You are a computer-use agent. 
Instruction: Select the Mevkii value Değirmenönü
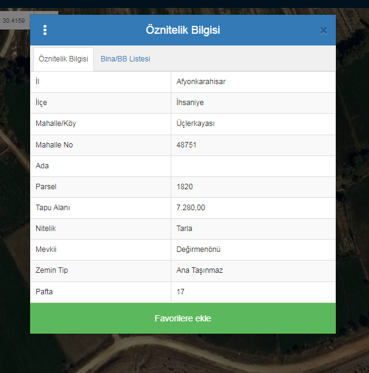point(198,249)
